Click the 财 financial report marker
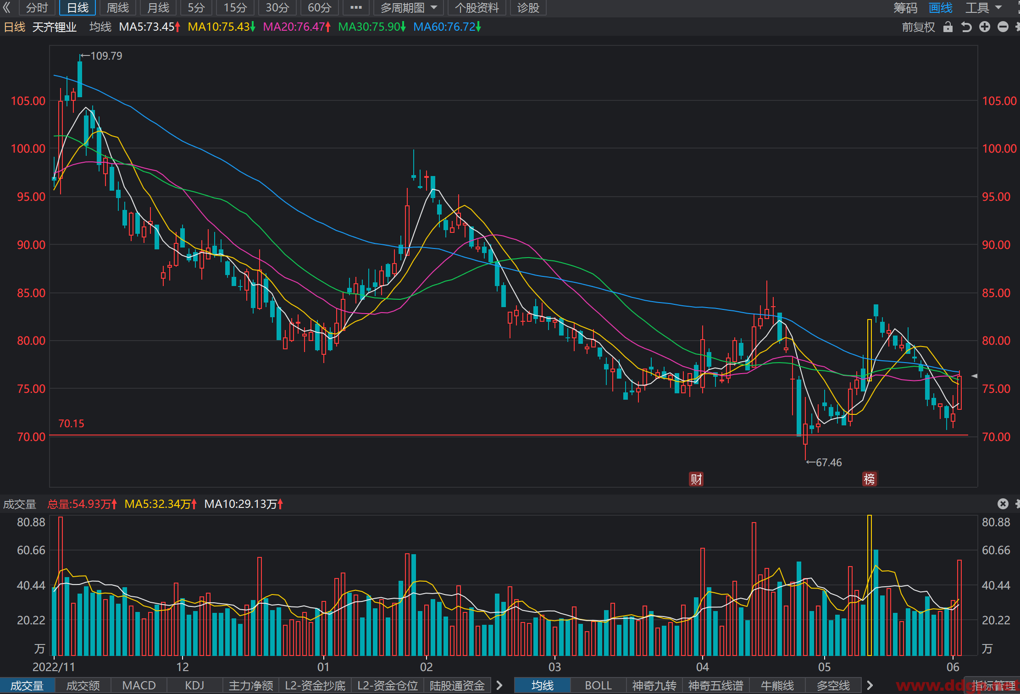The height and width of the screenshot is (694, 1020). click(696, 479)
